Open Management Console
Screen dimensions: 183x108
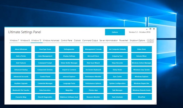(93, 49)
